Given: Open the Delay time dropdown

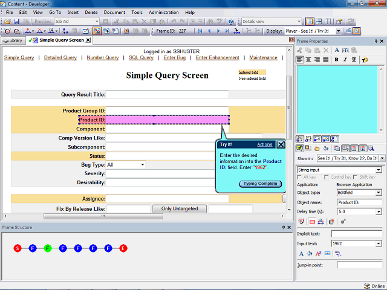Looking at the screenshot, I should [x=379, y=211].
